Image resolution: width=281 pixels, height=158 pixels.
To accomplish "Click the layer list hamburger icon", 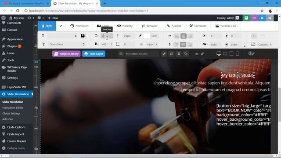I will click(121, 54).
